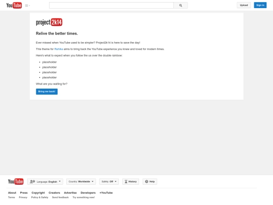Open the Try something new! footer link
The image size is (273, 205).
tap(83, 197)
